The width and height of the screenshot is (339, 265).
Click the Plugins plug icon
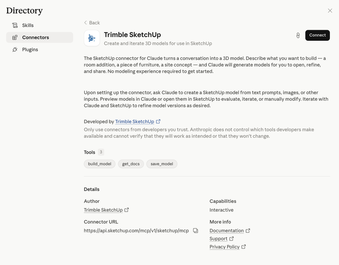(15, 50)
